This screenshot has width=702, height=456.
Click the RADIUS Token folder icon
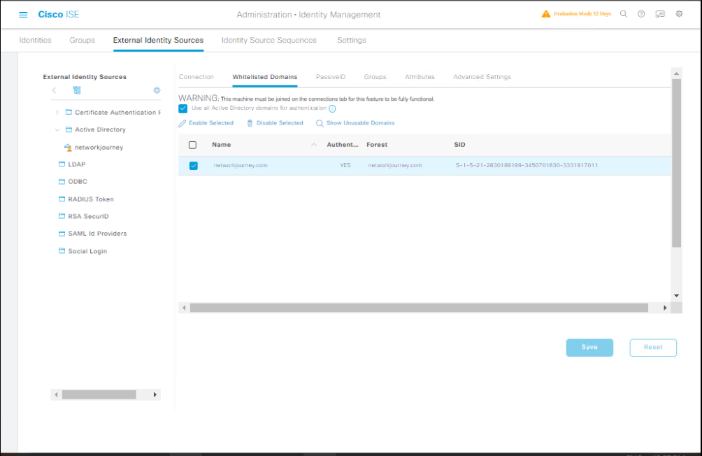(x=62, y=199)
